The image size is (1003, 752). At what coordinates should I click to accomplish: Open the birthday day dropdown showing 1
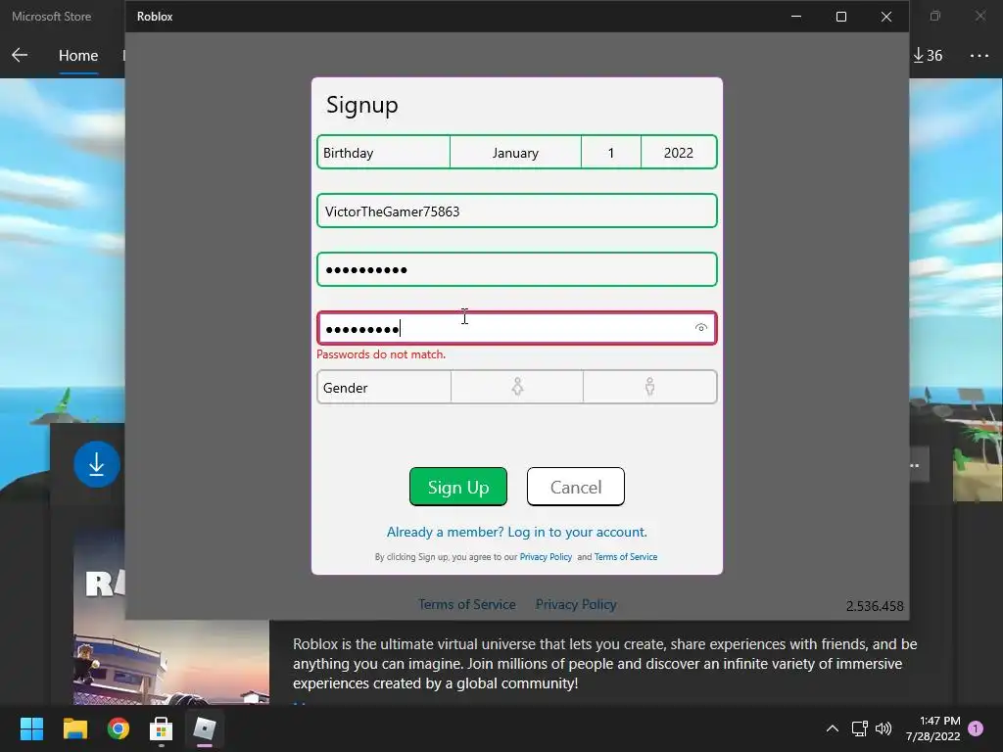coord(611,153)
